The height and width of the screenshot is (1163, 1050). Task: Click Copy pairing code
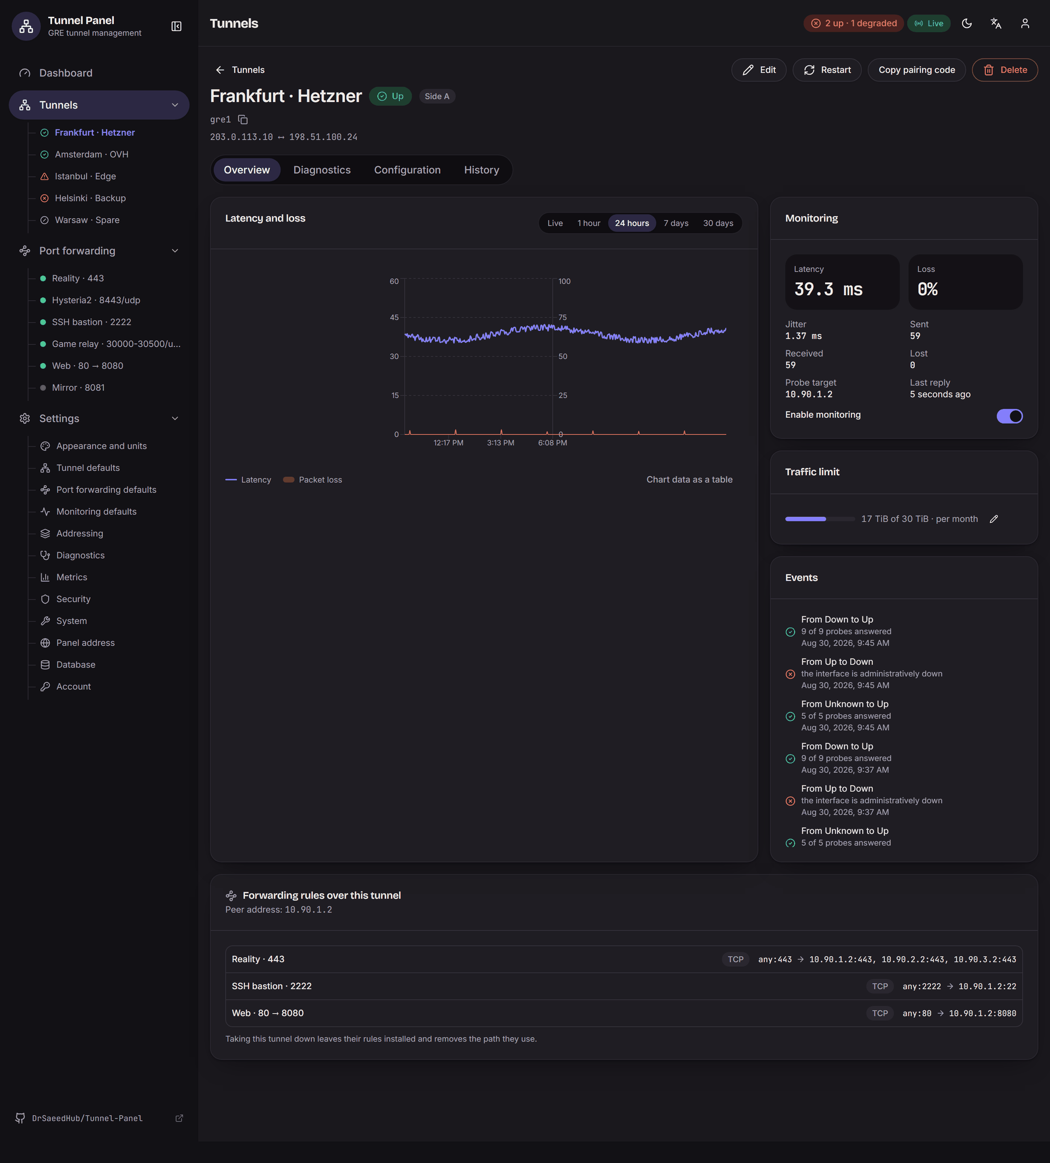click(916, 70)
